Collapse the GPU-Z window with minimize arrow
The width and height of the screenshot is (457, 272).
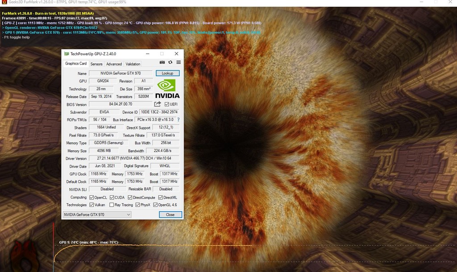click(x=147, y=54)
